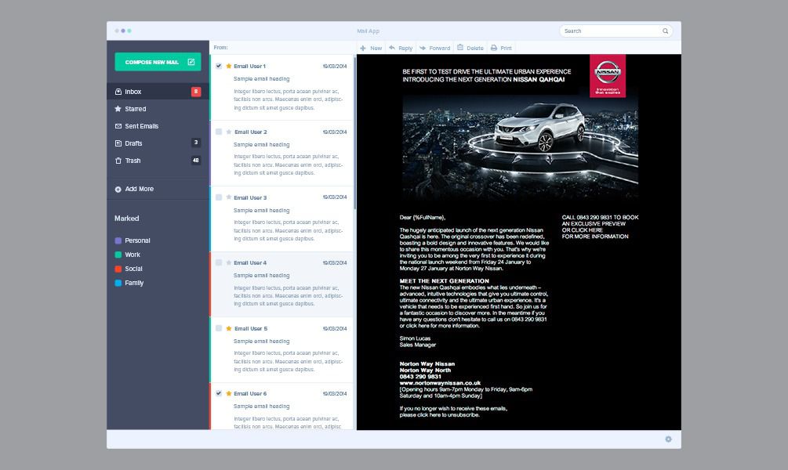This screenshot has width=788, height=470.
Task: Check the Email User 3 checkbox
Action: point(219,197)
